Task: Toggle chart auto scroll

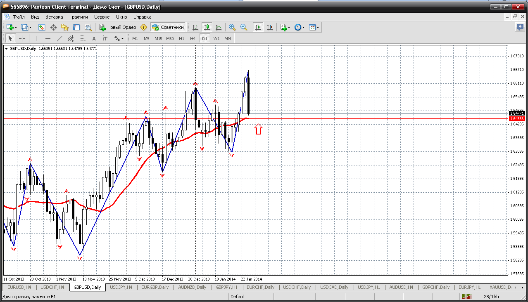Action: pyautogui.click(x=258, y=27)
